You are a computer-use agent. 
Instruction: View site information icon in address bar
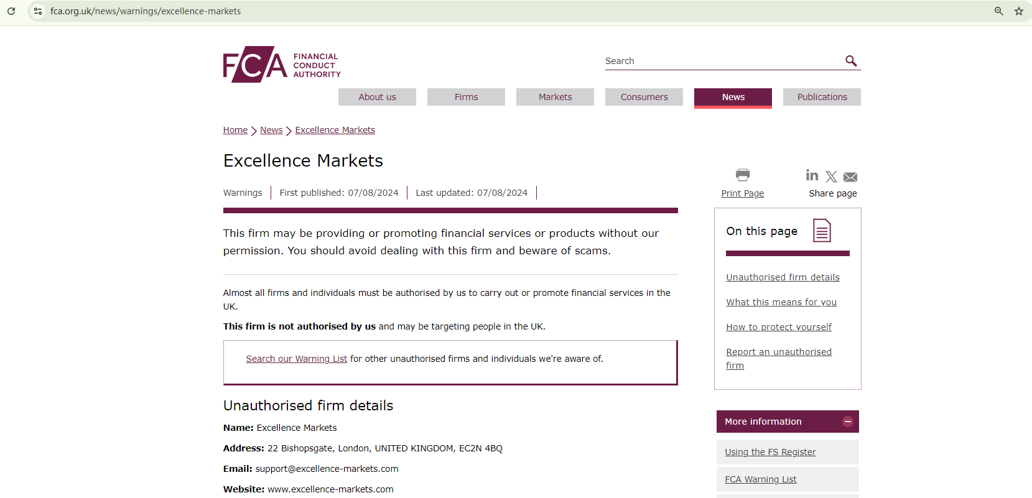click(x=38, y=11)
